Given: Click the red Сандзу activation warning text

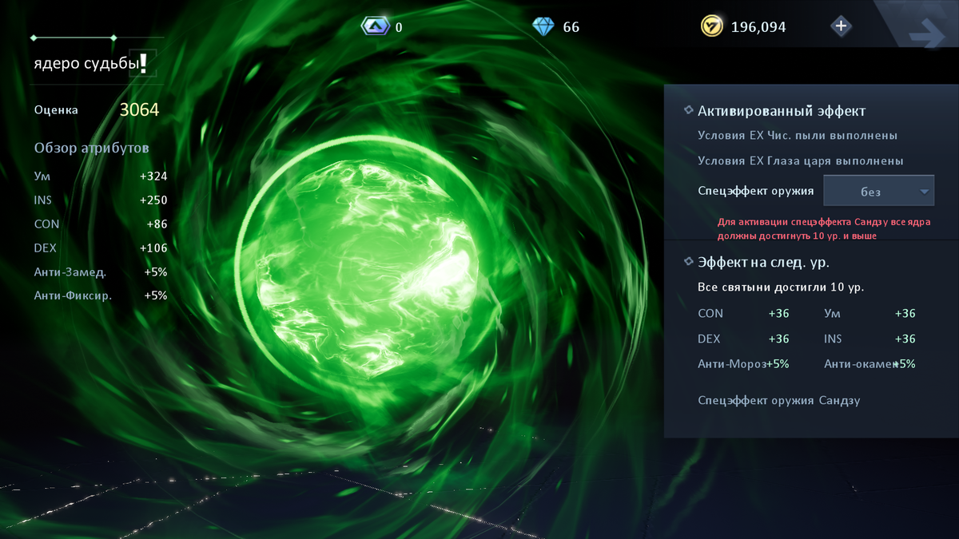Looking at the screenshot, I should [826, 230].
